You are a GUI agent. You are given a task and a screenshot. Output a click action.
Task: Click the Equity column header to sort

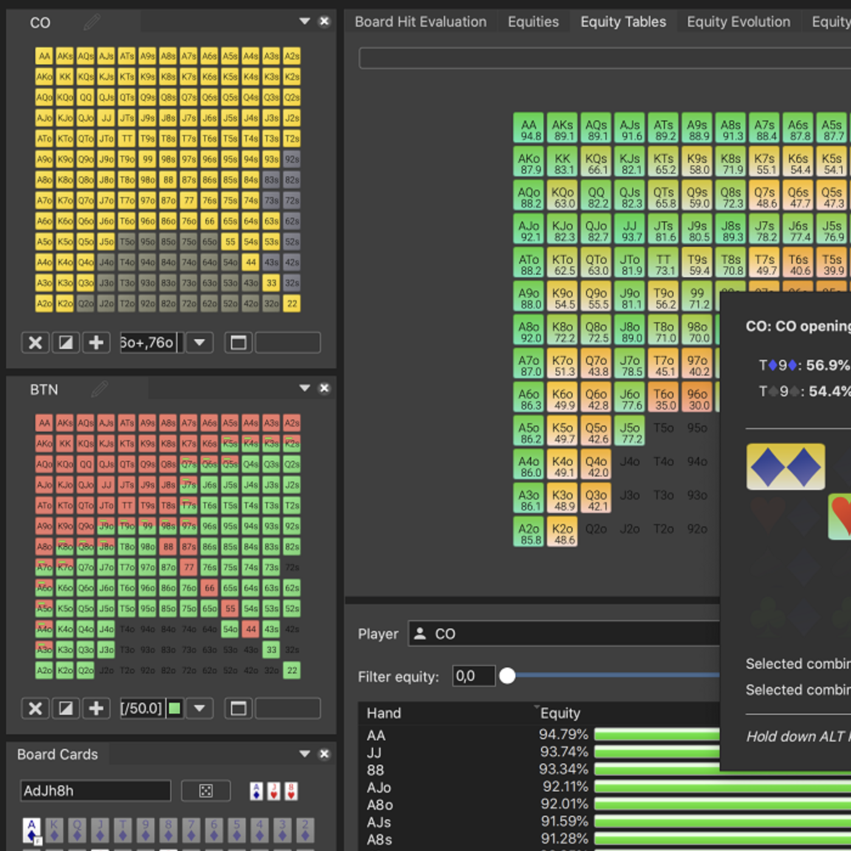click(560, 713)
